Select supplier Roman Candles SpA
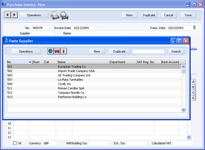This screenshot has width=205, height=150. (94, 88)
